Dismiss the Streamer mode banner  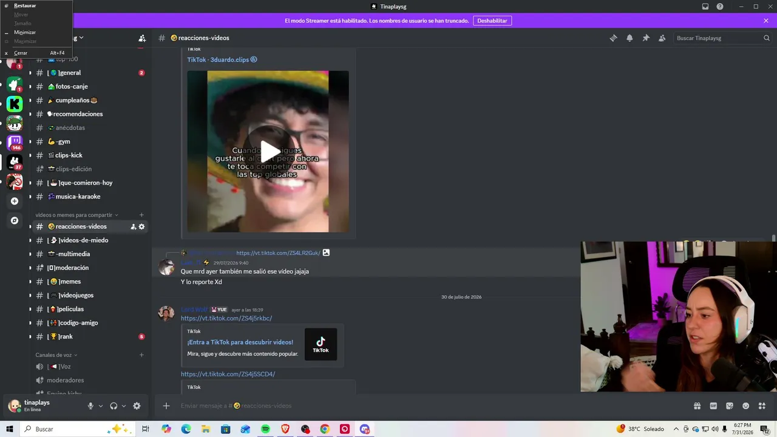[766, 21]
